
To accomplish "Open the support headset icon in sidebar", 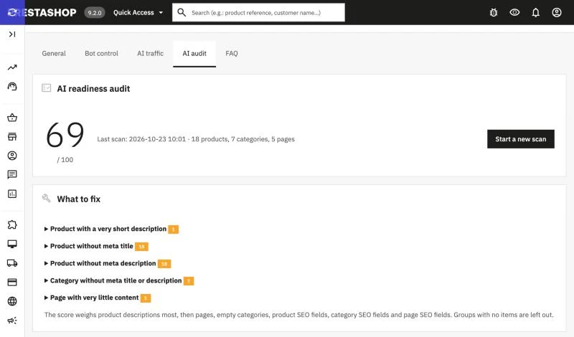I will click(12, 86).
